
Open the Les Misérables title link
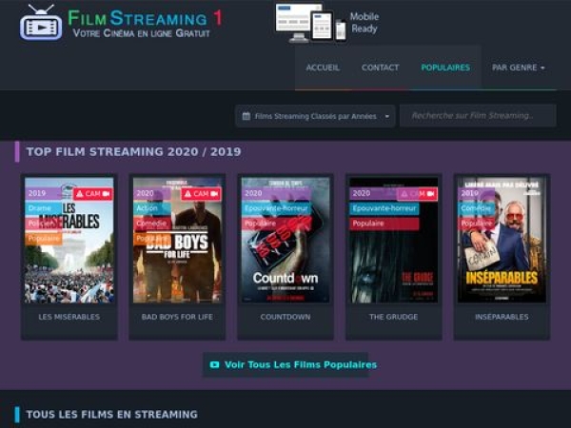(69, 317)
